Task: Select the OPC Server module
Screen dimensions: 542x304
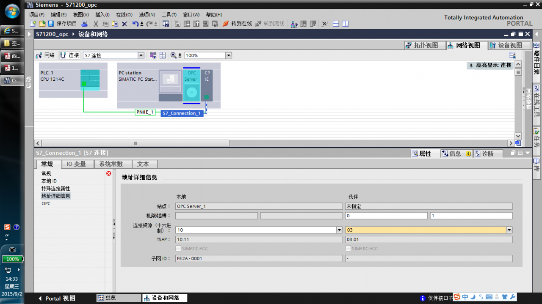Action: [191, 85]
